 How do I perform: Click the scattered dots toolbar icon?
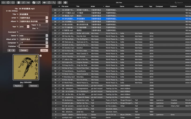pyautogui.click(x=54, y=3)
